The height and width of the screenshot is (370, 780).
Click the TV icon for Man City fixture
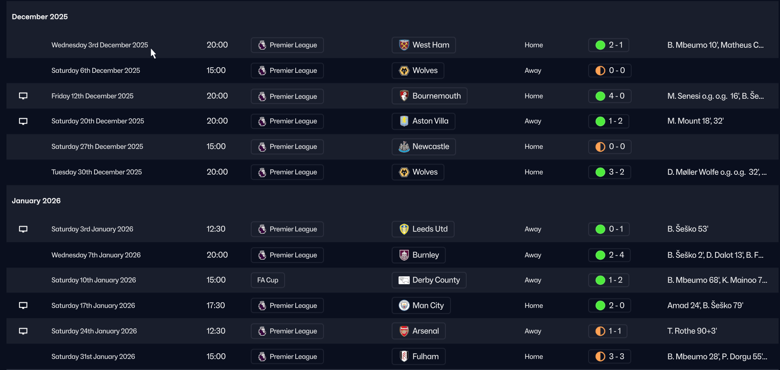[x=23, y=306]
